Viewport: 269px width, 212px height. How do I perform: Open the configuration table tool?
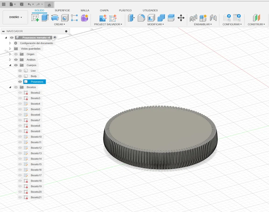coord(237,18)
